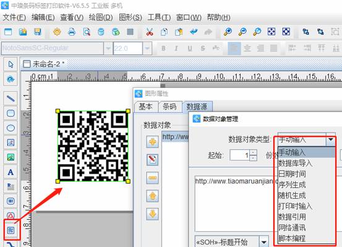Save document with the floppy disk icon
The image size is (342, 247).
point(38,32)
